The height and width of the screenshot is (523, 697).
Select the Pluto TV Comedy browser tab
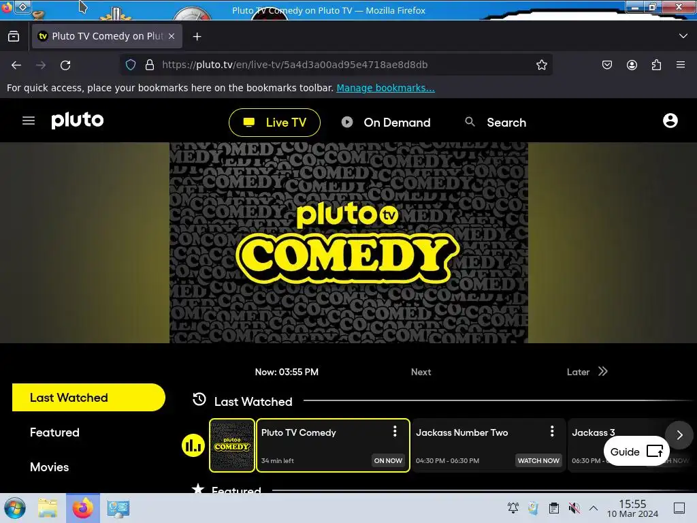tap(107, 36)
